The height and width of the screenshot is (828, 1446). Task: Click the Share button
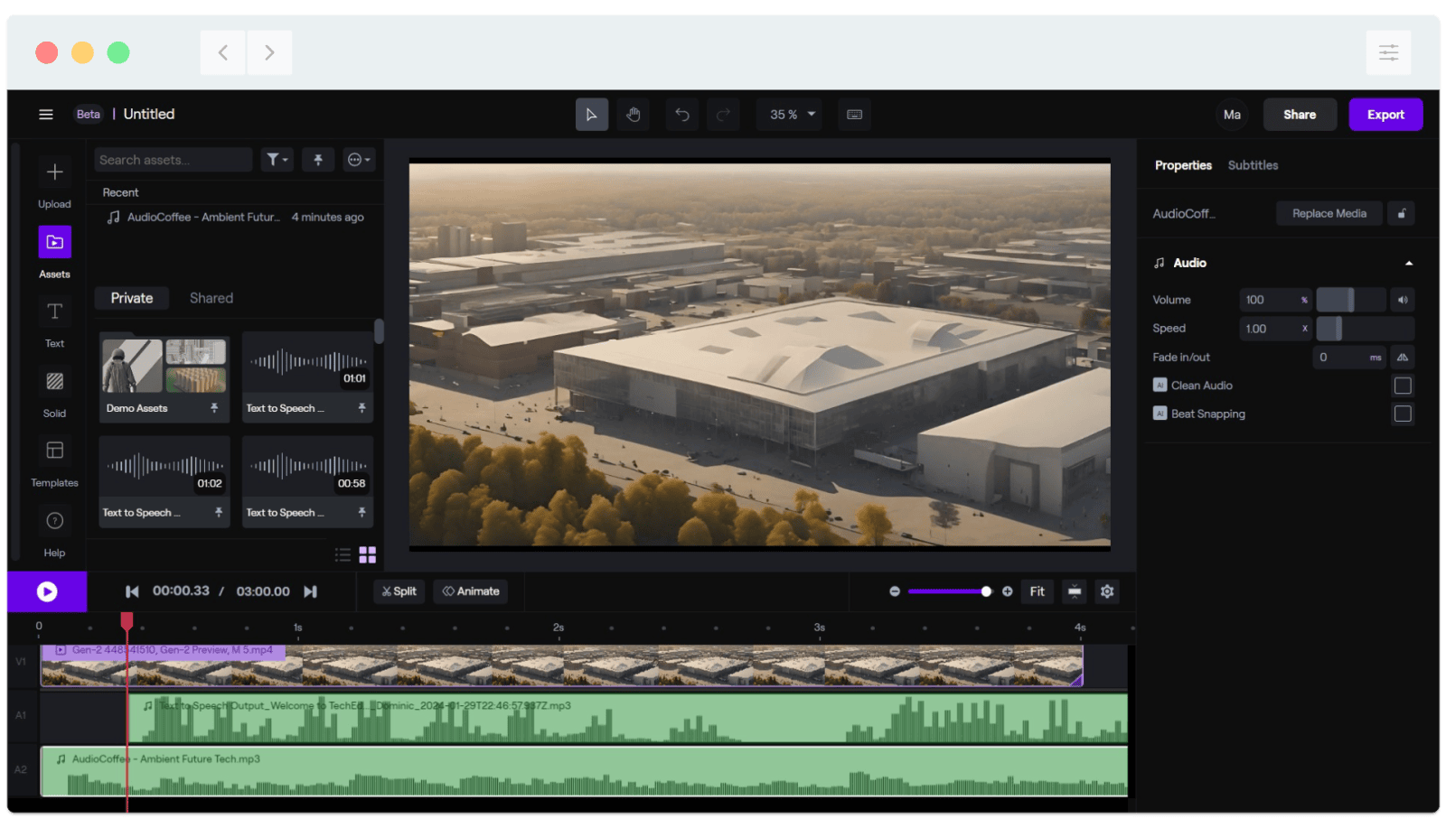click(1300, 115)
